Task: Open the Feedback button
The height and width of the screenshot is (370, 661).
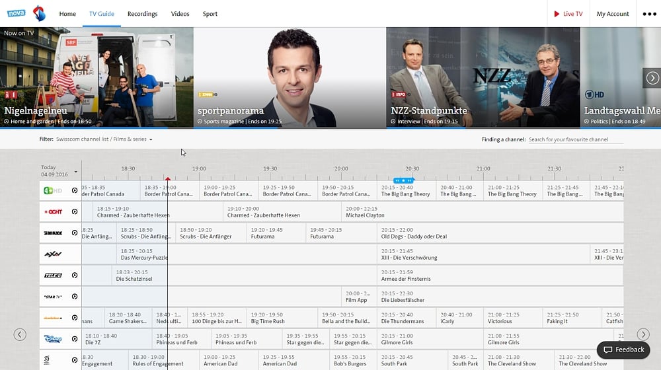Action: tap(623, 350)
